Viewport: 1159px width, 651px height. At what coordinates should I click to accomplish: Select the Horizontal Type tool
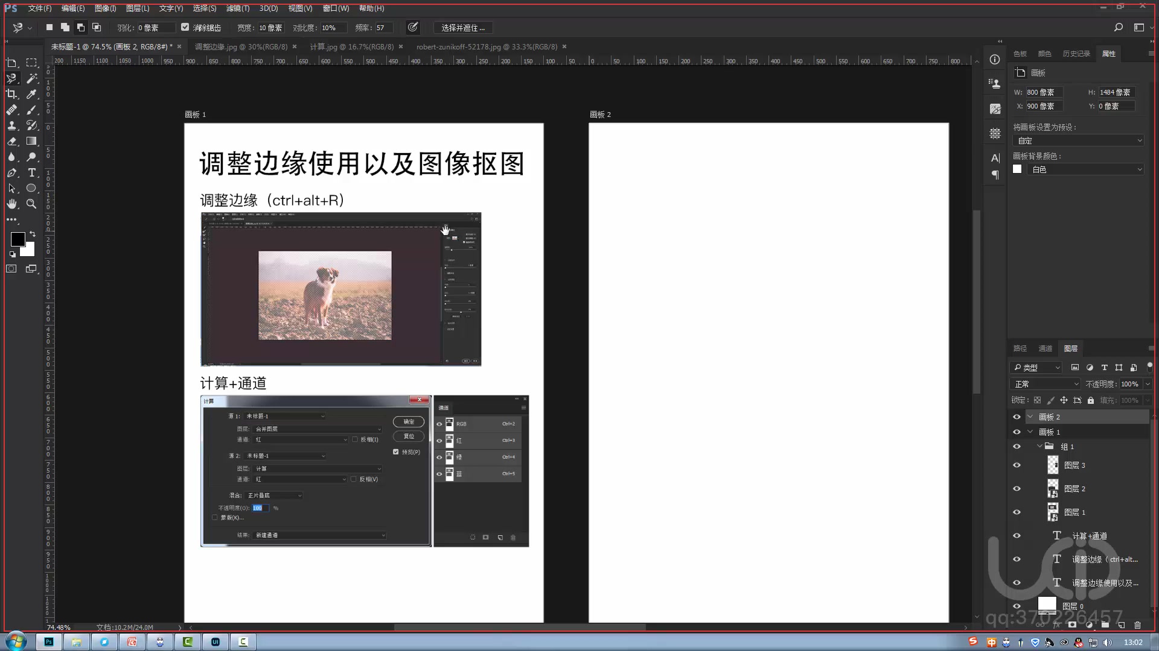32,172
